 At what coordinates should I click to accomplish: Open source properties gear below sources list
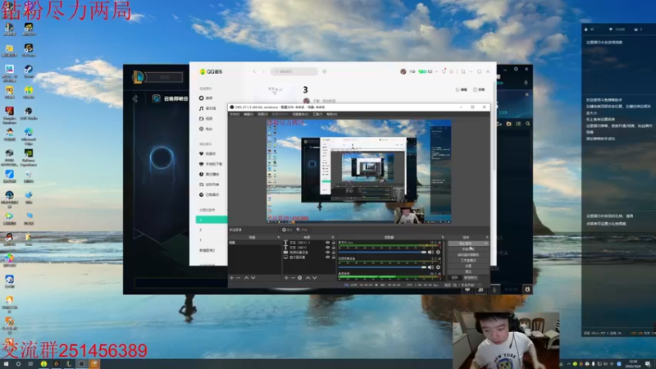[299, 278]
